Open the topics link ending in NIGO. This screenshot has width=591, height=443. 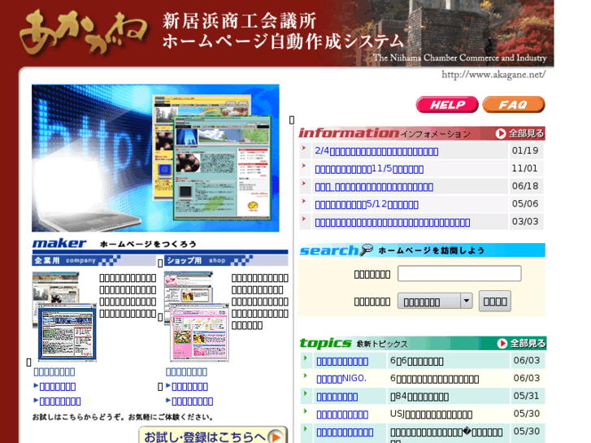click(341, 379)
